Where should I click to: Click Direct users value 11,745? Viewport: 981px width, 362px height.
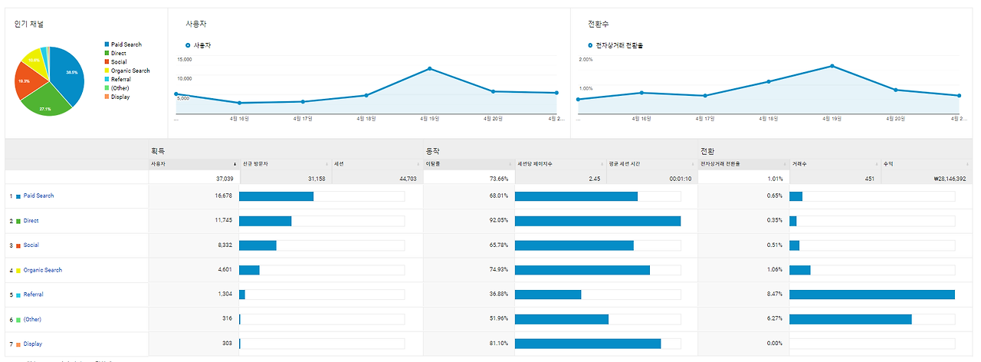pyautogui.click(x=222, y=221)
